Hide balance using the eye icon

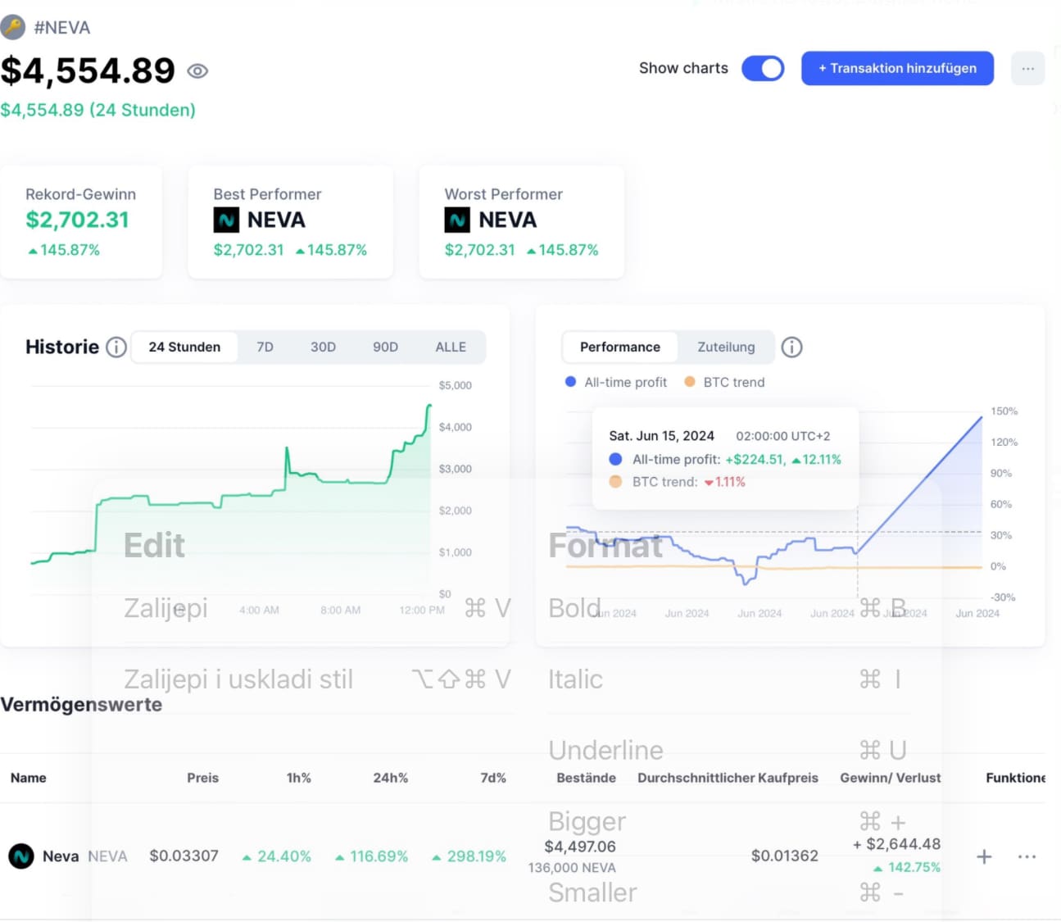point(197,71)
